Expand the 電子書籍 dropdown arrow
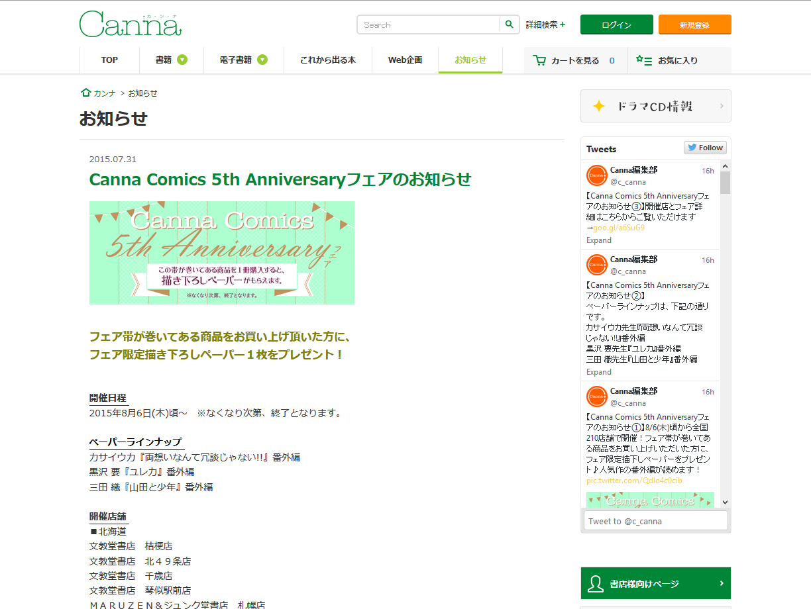This screenshot has width=811, height=609. [262, 60]
